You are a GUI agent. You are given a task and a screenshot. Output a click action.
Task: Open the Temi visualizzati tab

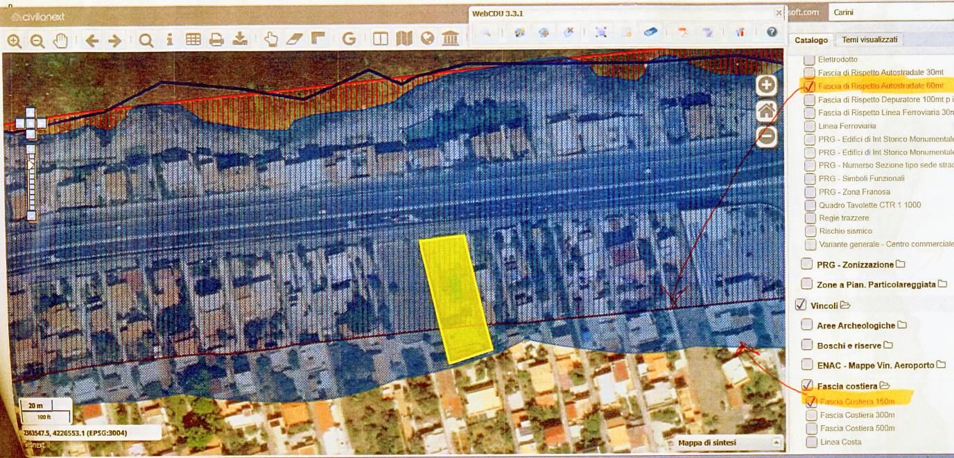(869, 40)
